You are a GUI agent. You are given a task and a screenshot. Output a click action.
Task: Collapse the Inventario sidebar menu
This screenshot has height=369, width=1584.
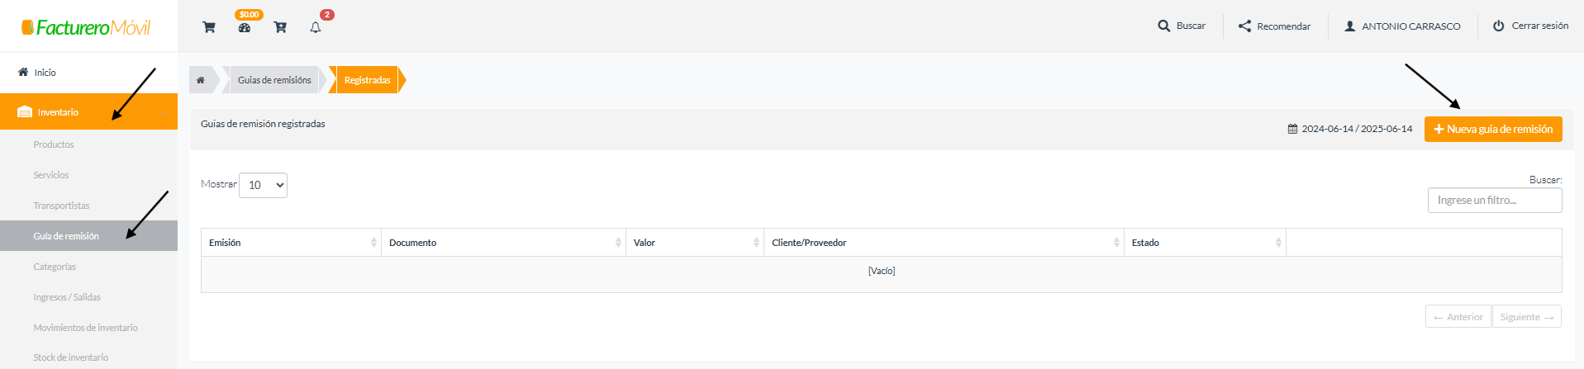(x=88, y=111)
